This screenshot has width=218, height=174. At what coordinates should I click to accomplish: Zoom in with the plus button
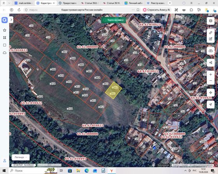point(211,75)
